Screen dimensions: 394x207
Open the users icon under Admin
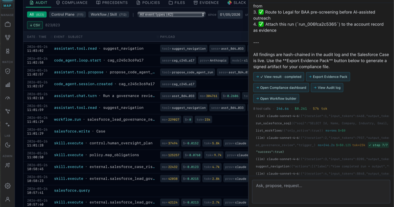8,165
